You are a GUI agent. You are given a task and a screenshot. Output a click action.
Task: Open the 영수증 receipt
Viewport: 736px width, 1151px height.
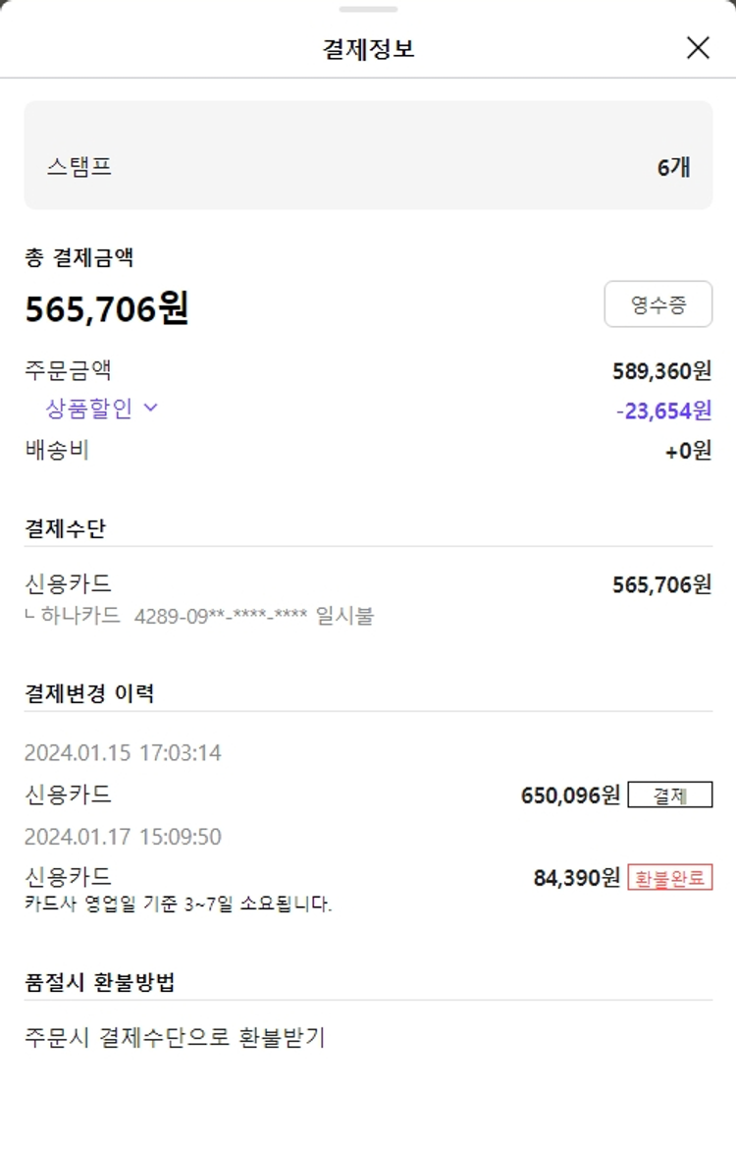pyautogui.click(x=657, y=304)
